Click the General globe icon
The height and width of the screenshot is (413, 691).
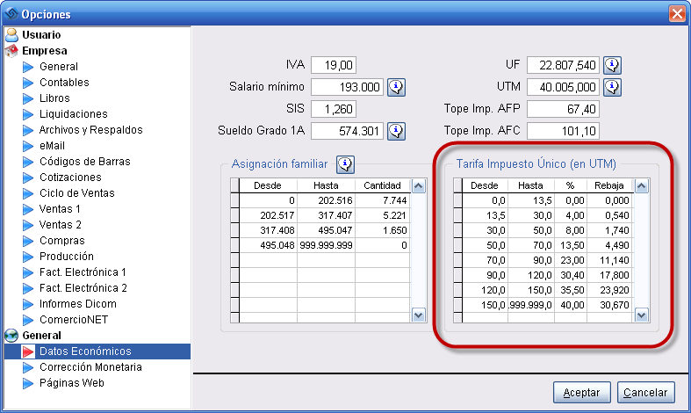[12, 336]
